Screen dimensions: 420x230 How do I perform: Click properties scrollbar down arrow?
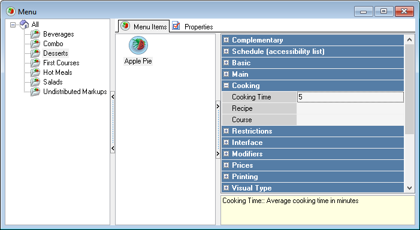(409, 188)
